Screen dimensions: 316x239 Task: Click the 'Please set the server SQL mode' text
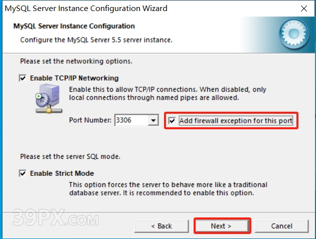point(70,156)
